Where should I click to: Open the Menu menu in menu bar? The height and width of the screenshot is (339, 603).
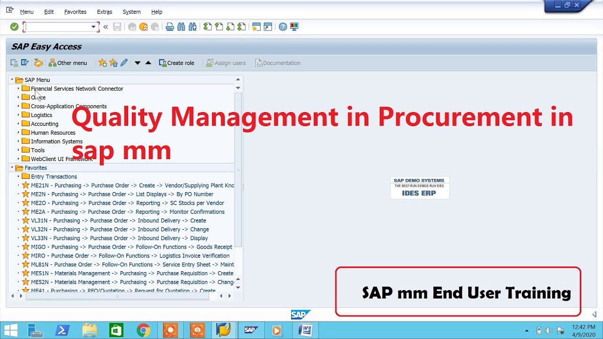(x=26, y=12)
